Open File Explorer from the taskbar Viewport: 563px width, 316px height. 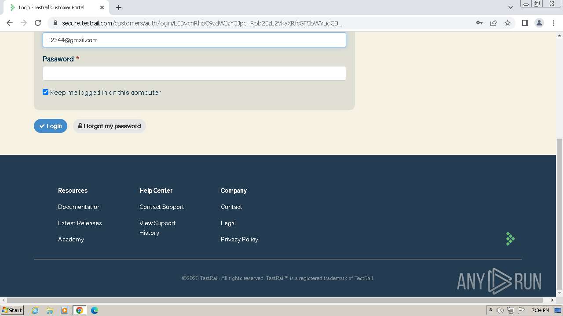click(x=50, y=310)
